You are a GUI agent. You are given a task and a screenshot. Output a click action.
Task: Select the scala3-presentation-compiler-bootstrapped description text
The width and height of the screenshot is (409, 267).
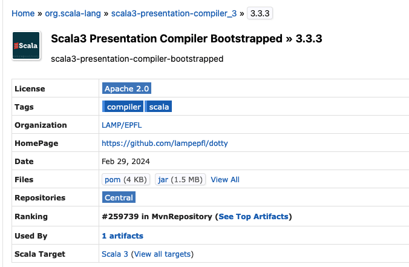137,59
